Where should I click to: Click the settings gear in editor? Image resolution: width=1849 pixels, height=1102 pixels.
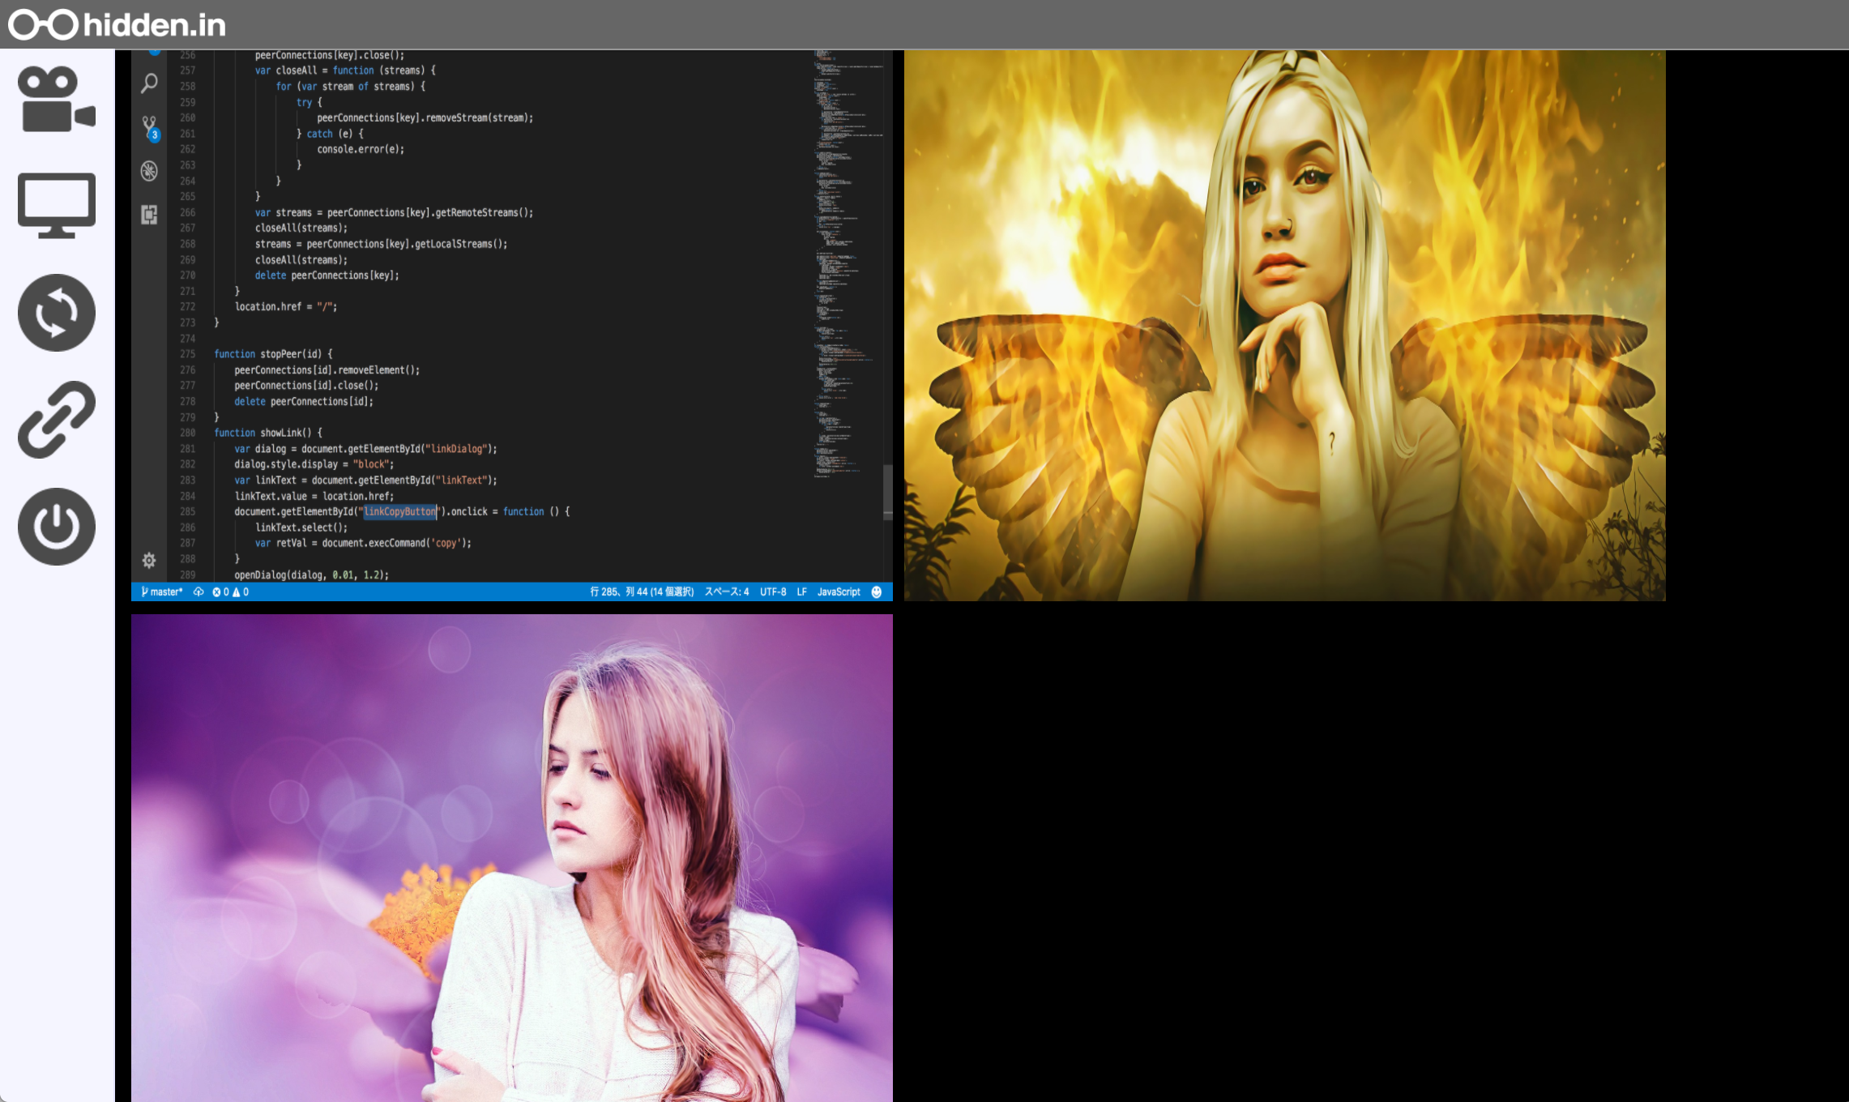pyautogui.click(x=149, y=561)
